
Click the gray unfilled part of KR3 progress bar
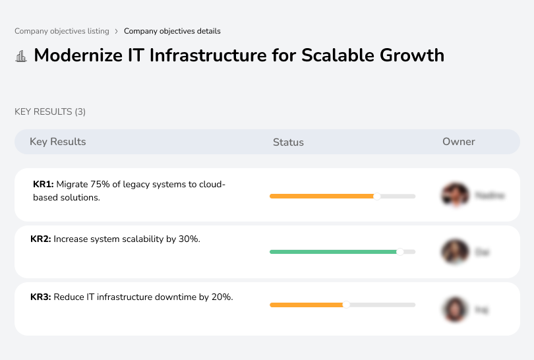point(382,305)
